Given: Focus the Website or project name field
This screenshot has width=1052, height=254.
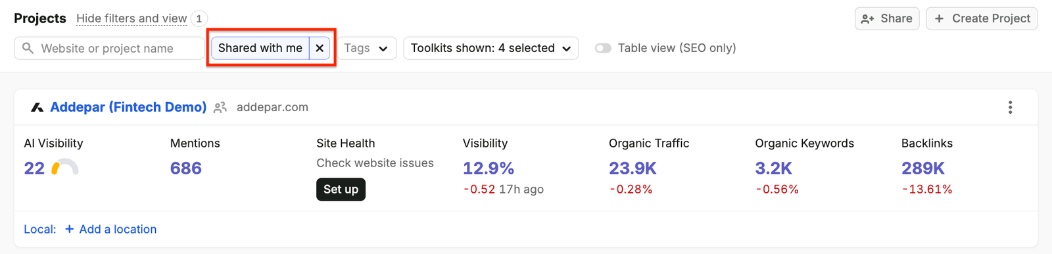Looking at the screenshot, I should point(109,48).
